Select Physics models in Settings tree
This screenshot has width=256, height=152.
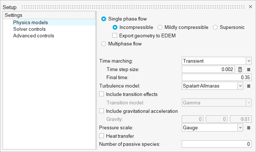click(x=30, y=22)
